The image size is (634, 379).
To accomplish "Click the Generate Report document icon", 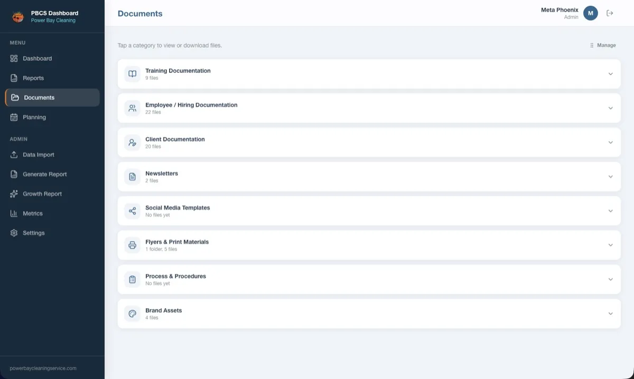I will tap(14, 174).
